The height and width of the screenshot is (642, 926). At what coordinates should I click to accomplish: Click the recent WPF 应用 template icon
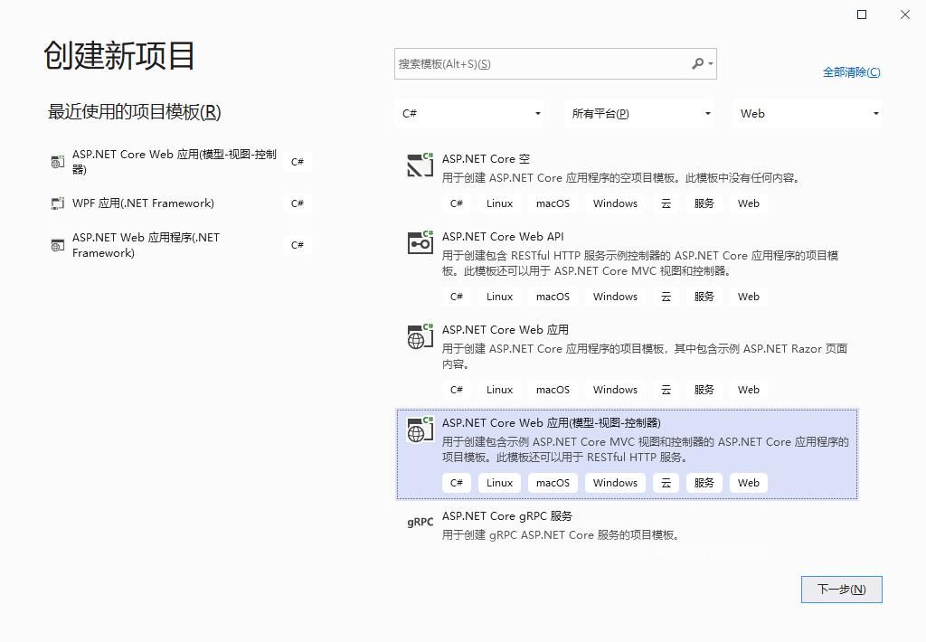(x=57, y=203)
